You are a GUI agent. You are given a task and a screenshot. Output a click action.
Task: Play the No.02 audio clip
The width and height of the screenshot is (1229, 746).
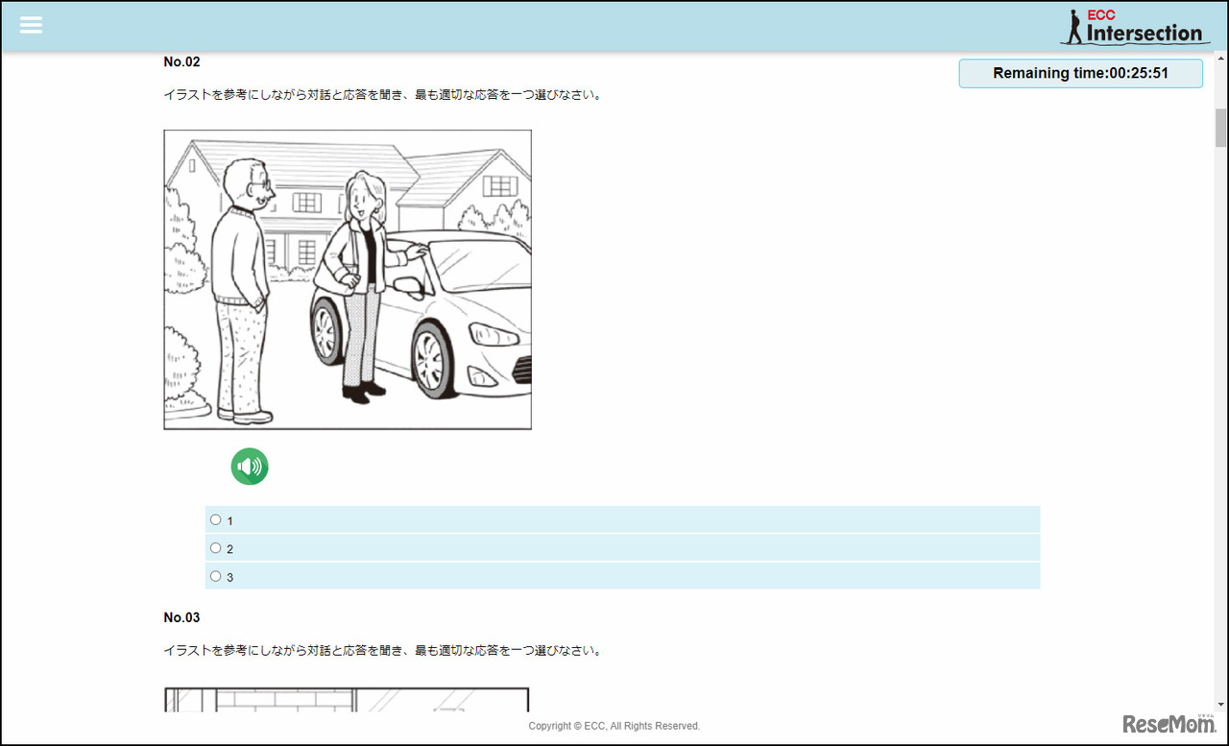pos(250,467)
